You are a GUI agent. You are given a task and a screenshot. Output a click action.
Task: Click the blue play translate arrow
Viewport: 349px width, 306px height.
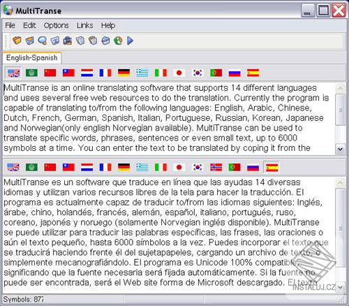pos(131,41)
